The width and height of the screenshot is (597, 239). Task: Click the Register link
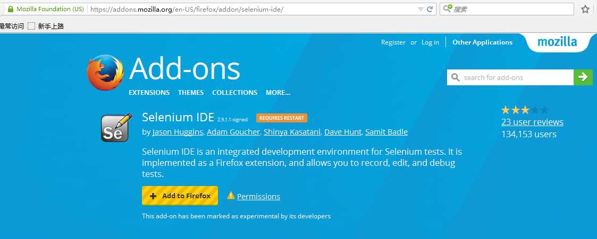click(393, 42)
